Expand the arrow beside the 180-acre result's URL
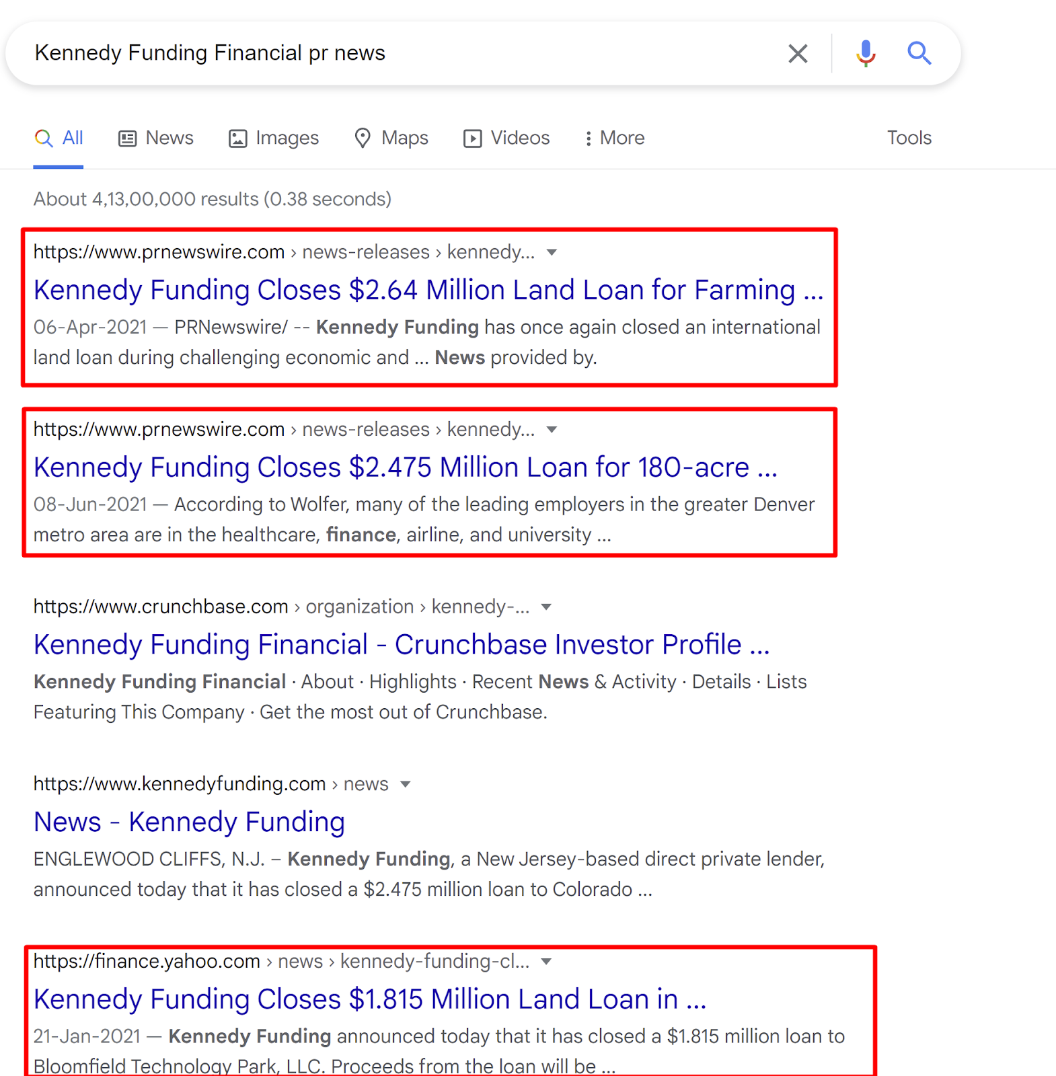1056x1076 pixels. [x=552, y=430]
